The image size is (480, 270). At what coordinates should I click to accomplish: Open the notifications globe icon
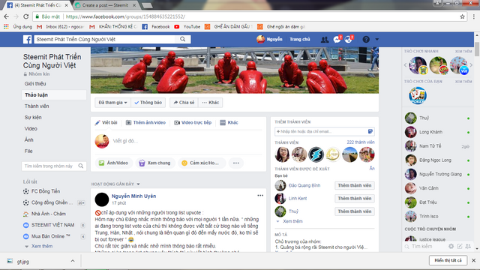click(348, 39)
